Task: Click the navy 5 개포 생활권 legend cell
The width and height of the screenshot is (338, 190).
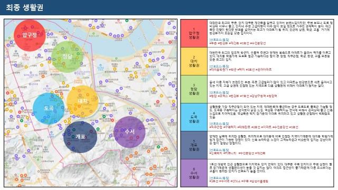Action: pyautogui.click(x=194, y=145)
